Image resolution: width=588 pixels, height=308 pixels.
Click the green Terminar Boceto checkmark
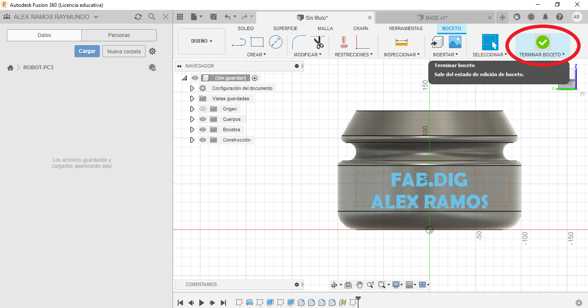point(542,42)
